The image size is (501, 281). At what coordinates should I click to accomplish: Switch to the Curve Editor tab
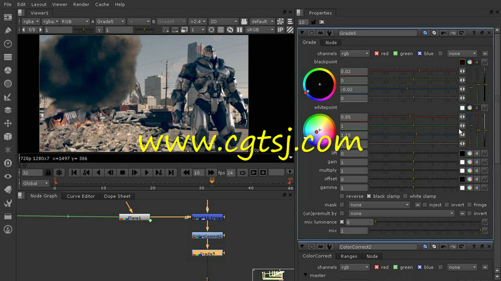coord(81,196)
